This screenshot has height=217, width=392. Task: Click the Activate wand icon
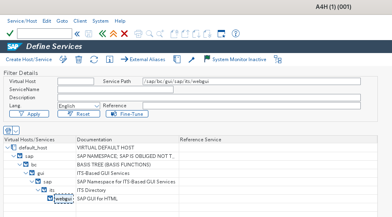(192, 60)
